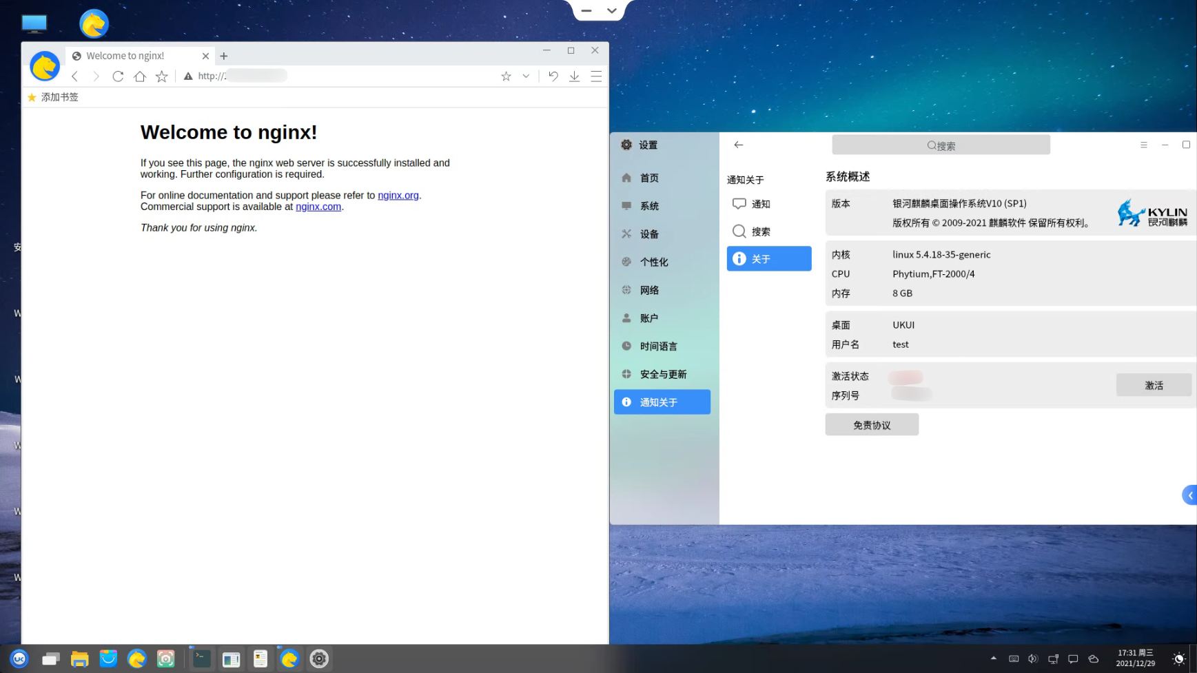Click the 添加书签 bookmark bar item

point(53,97)
